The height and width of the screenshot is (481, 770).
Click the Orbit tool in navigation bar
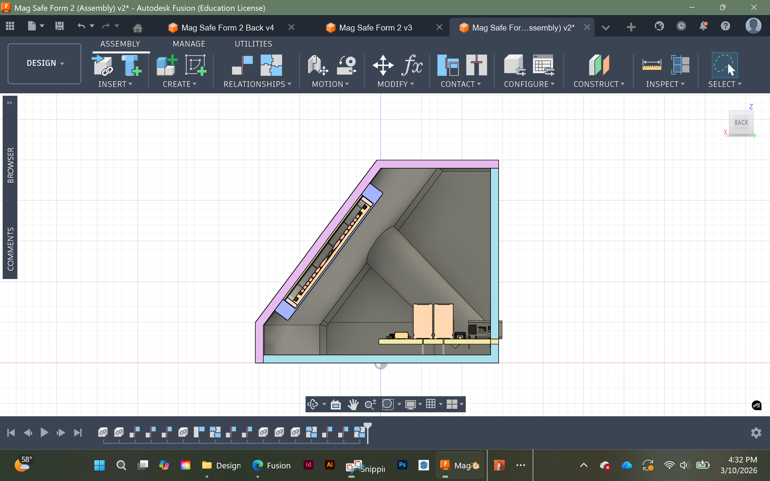coord(313,404)
